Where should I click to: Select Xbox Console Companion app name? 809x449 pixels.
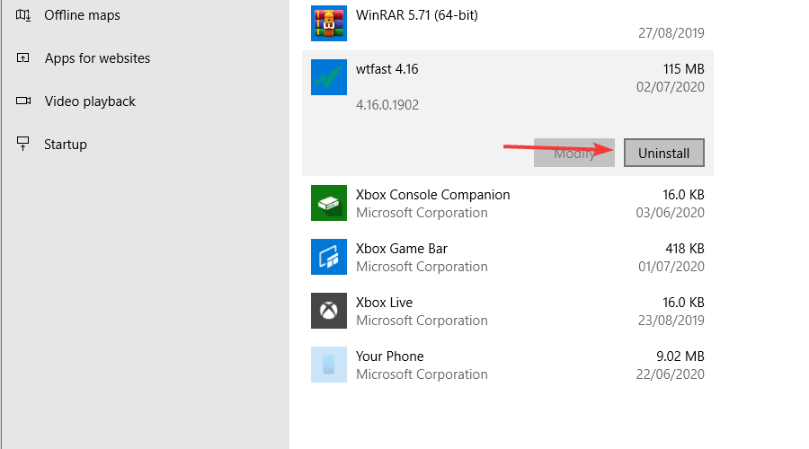pyautogui.click(x=433, y=195)
